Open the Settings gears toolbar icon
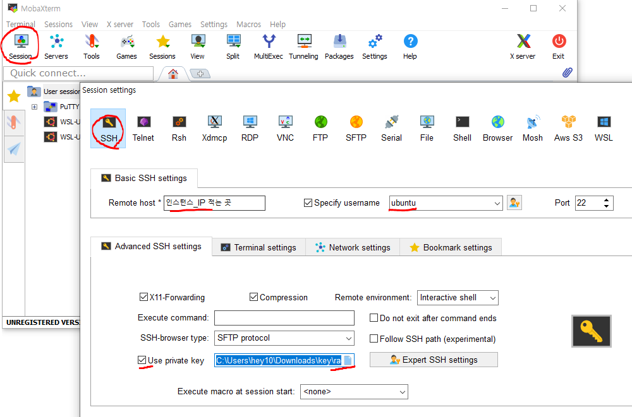Screen dimensions: 632x417 pos(374,47)
